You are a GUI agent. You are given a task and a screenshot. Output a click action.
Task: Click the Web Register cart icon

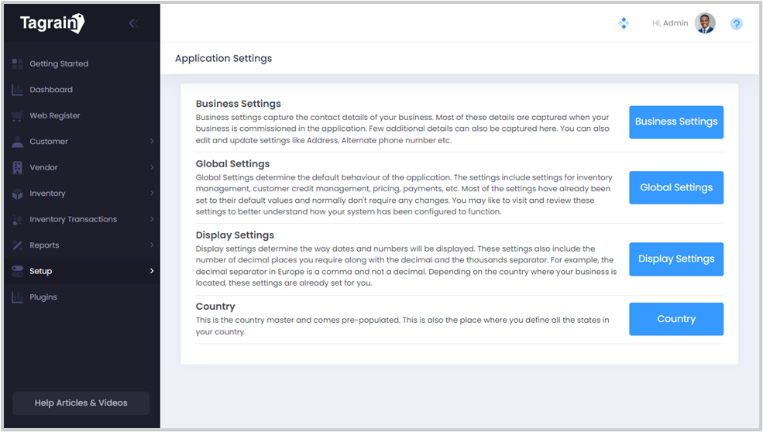[17, 115]
